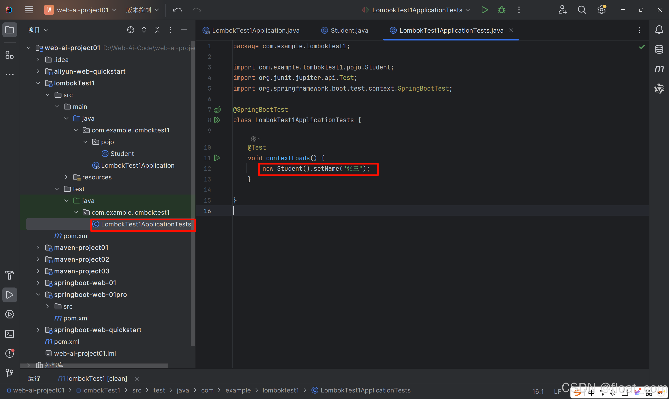Locate opened file in project tree
Image resolution: width=669 pixels, height=399 pixels.
coord(130,30)
